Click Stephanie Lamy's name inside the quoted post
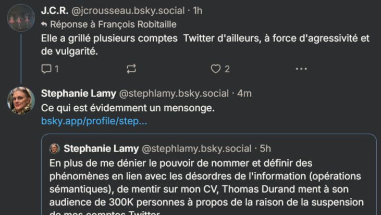The height and width of the screenshot is (215, 381). [101, 149]
